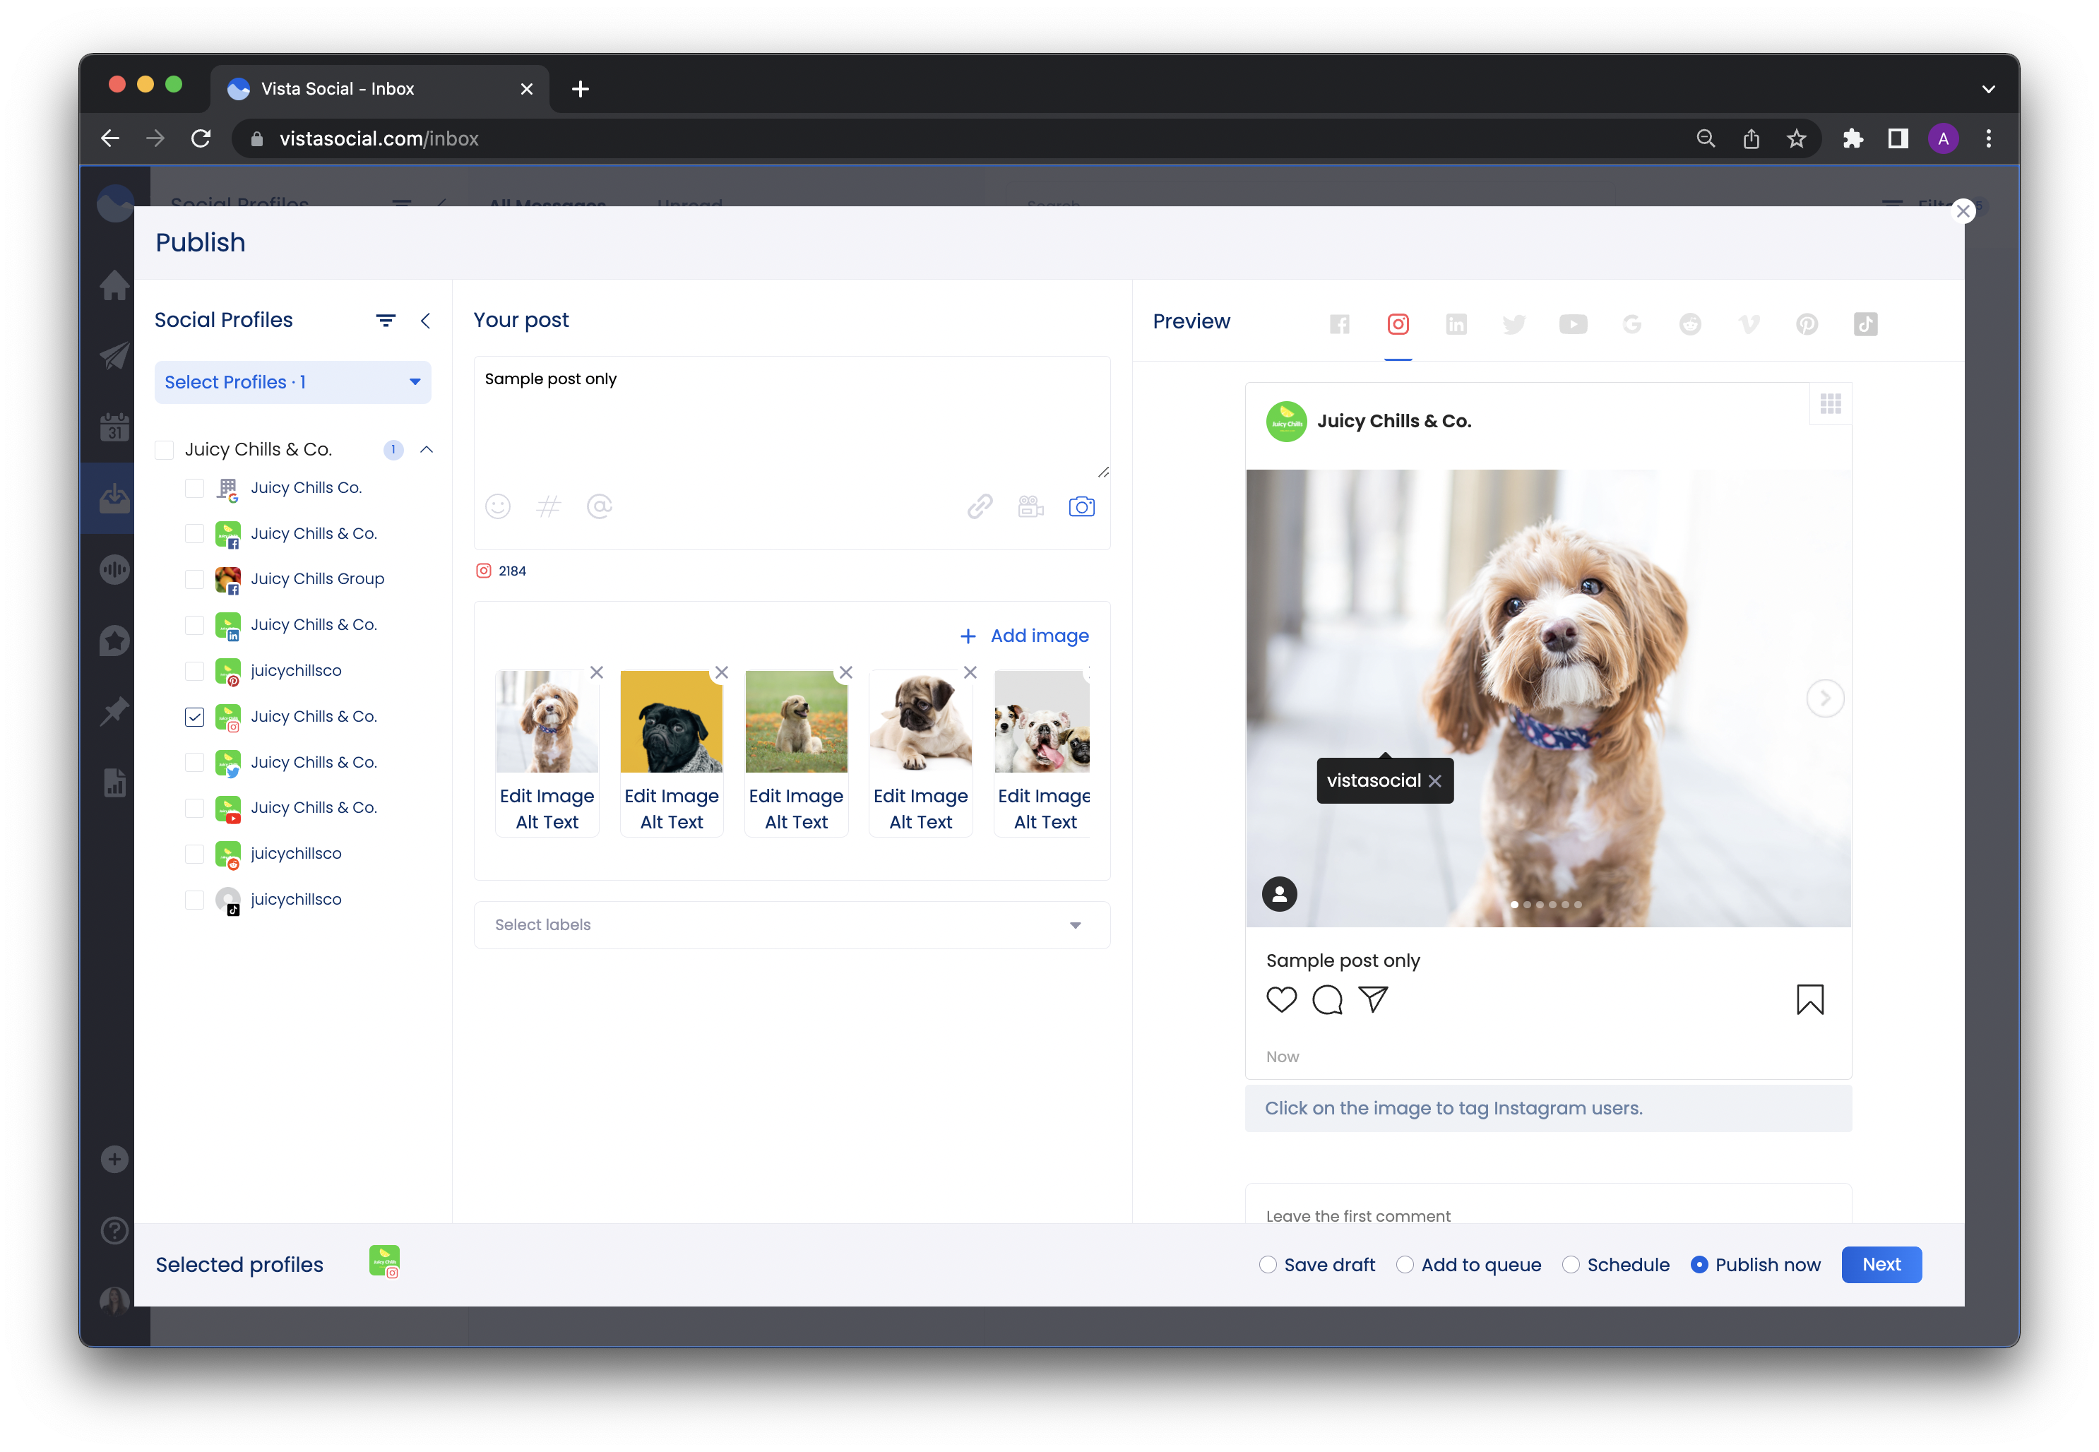The height and width of the screenshot is (1452, 2099).
Task: Check the Juicy Chills & Co. group checkbox
Action: click(x=164, y=449)
